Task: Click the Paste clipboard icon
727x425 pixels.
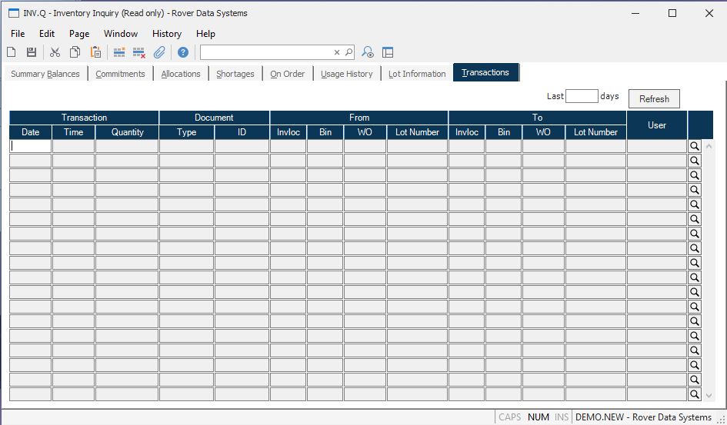Action: pyautogui.click(x=96, y=52)
